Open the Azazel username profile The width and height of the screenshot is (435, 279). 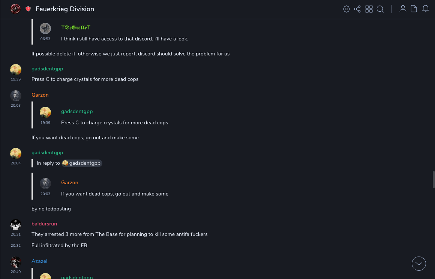[x=39, y=261]
